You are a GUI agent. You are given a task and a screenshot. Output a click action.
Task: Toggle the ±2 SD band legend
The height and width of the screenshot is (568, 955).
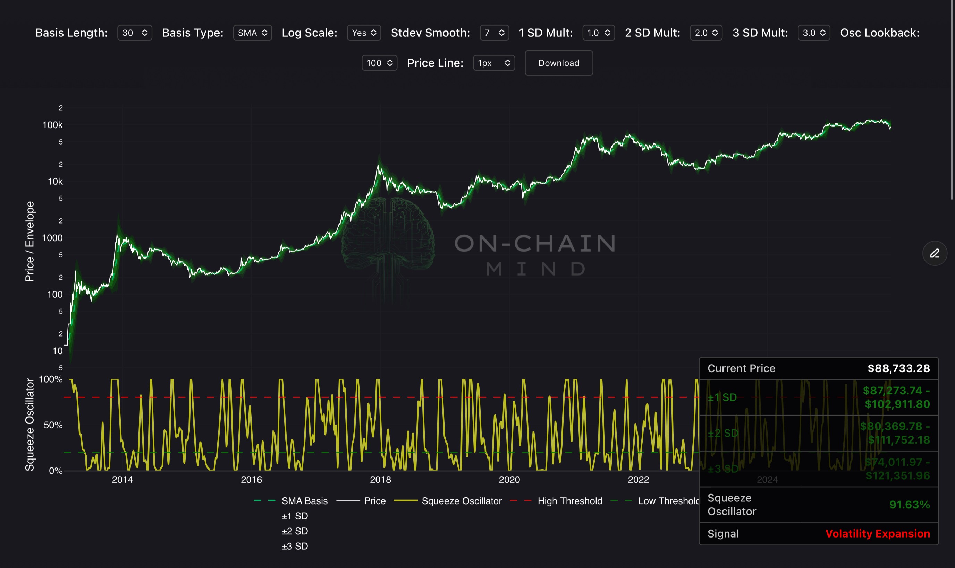point(295,531)
